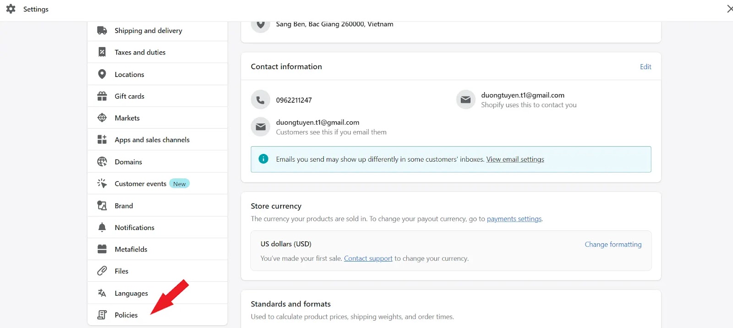Click Change formatting for store currency
Viewport: 733px width, 328px height.
point(613,245)
